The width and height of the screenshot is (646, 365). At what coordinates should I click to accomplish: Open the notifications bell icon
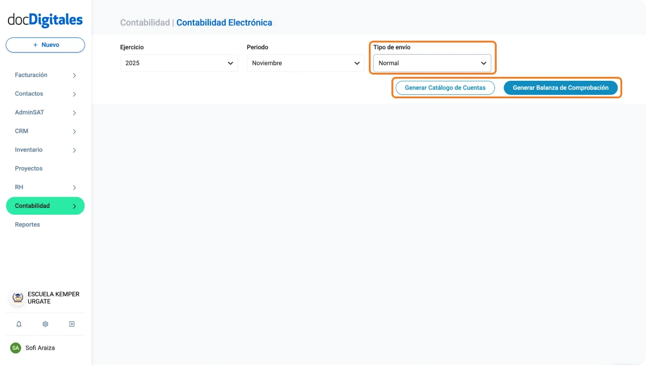tap(19, 324)
